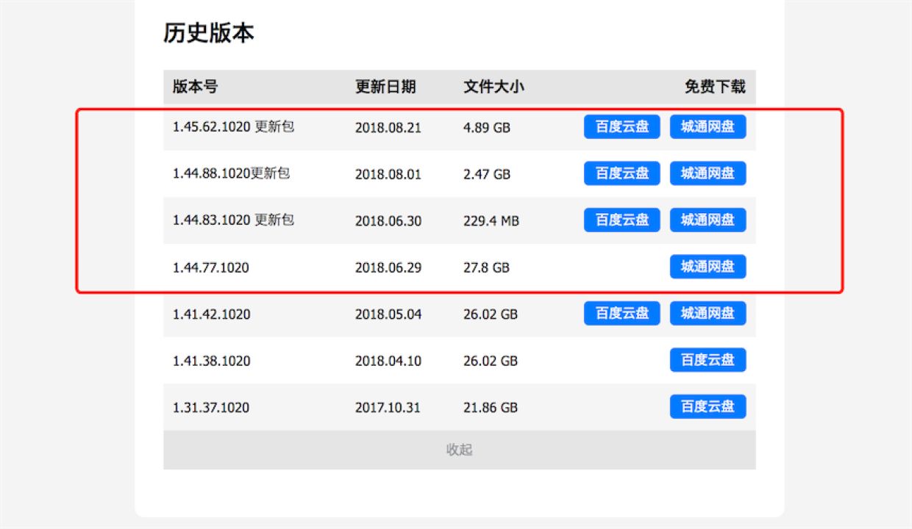Click file size 229.4 MB
The height and width of the screenshot is (529, 912).
click(x=491, y=220)
